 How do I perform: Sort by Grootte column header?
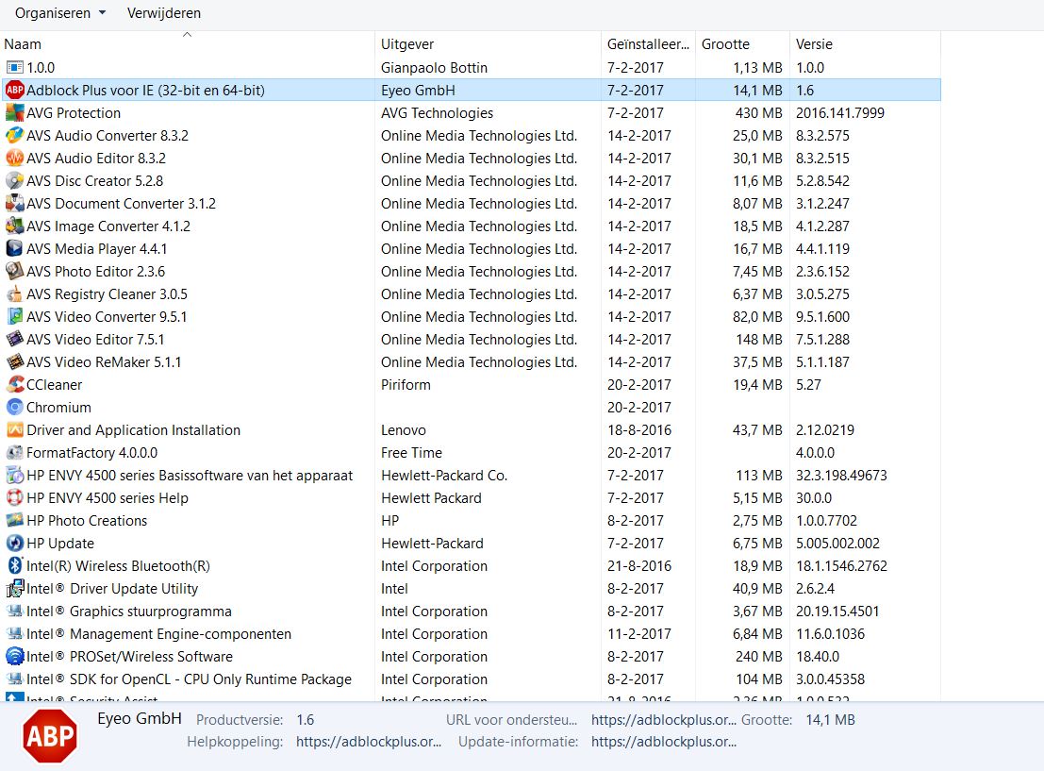coord(725,44)
